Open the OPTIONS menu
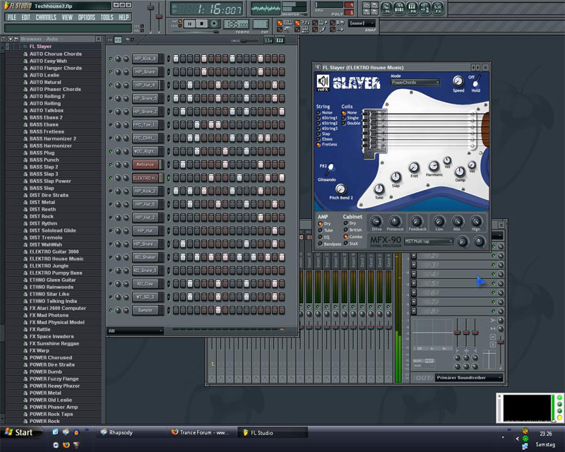Screen dimensions: 565x452 click(x=86, y=17)
